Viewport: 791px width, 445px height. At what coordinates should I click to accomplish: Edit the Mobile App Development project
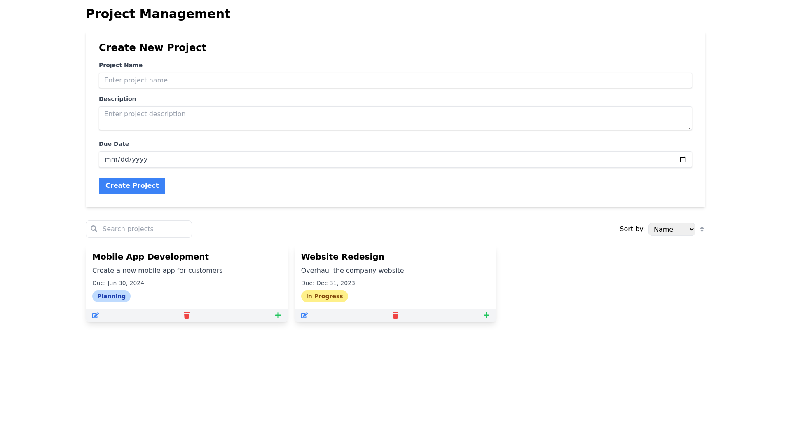point(96,315)
